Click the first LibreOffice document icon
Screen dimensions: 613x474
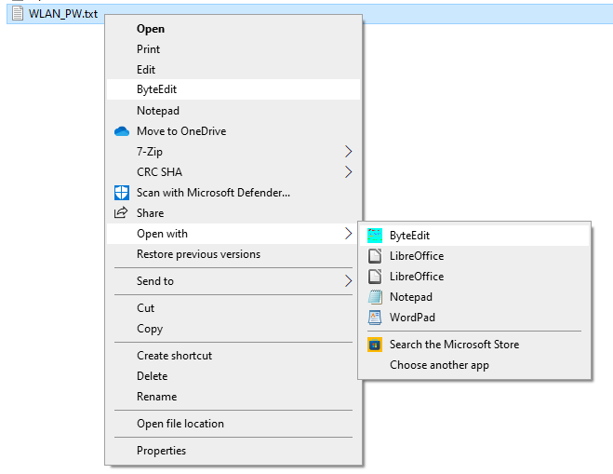[375, 255]
